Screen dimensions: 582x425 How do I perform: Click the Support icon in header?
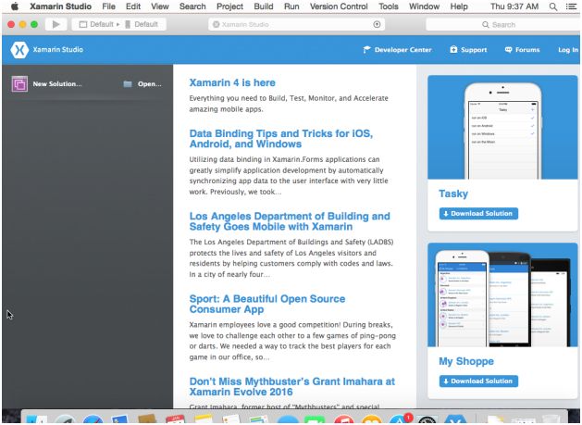pyautogui.click(x=453, y=49)
